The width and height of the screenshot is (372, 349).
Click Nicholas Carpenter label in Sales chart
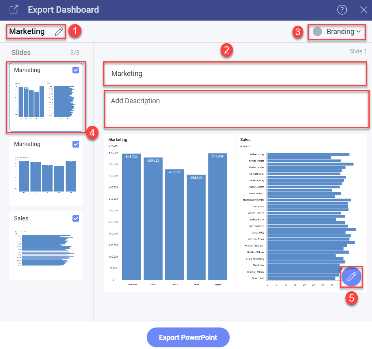click(253, 200)
